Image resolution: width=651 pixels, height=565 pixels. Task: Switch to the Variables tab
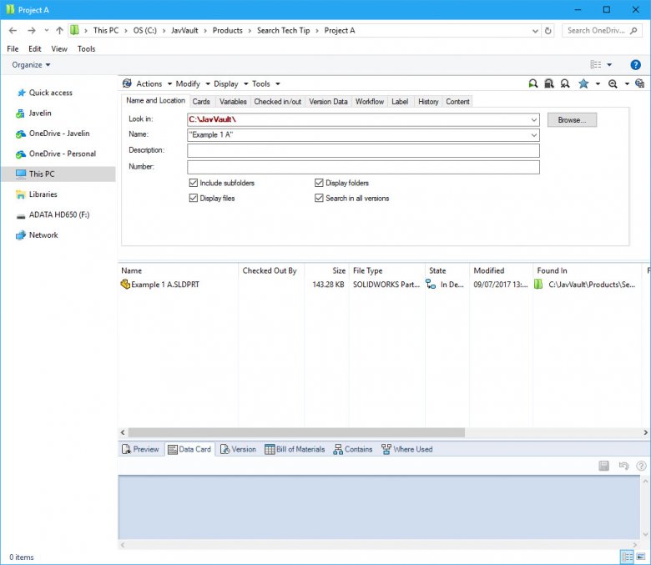click(x=233, y=102)
